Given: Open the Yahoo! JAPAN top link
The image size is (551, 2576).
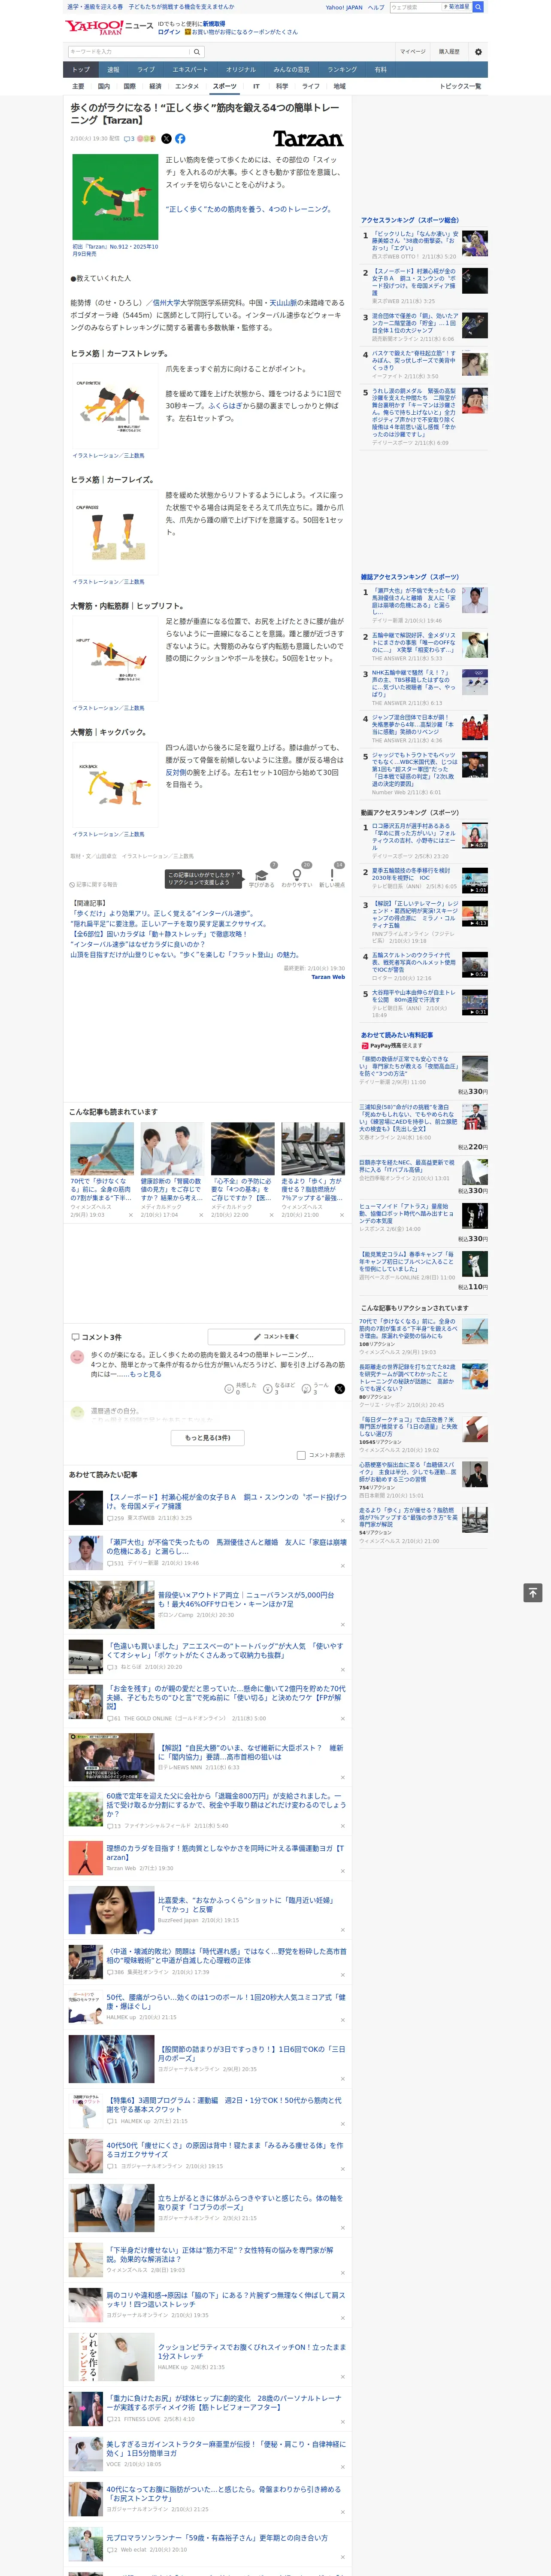Looking at the screenshot, I should tap(344, 7).
